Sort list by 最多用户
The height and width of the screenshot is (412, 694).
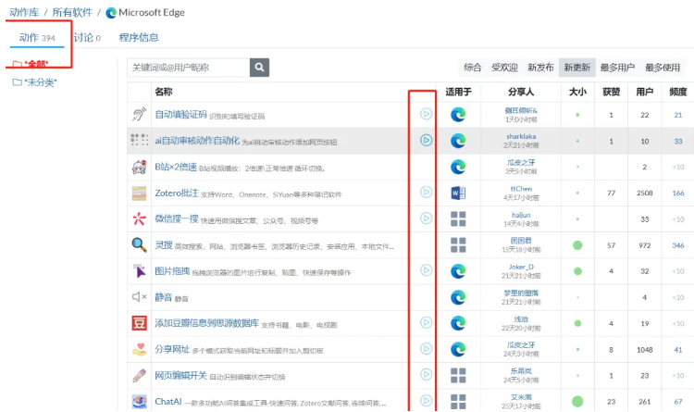pos(617,68)
